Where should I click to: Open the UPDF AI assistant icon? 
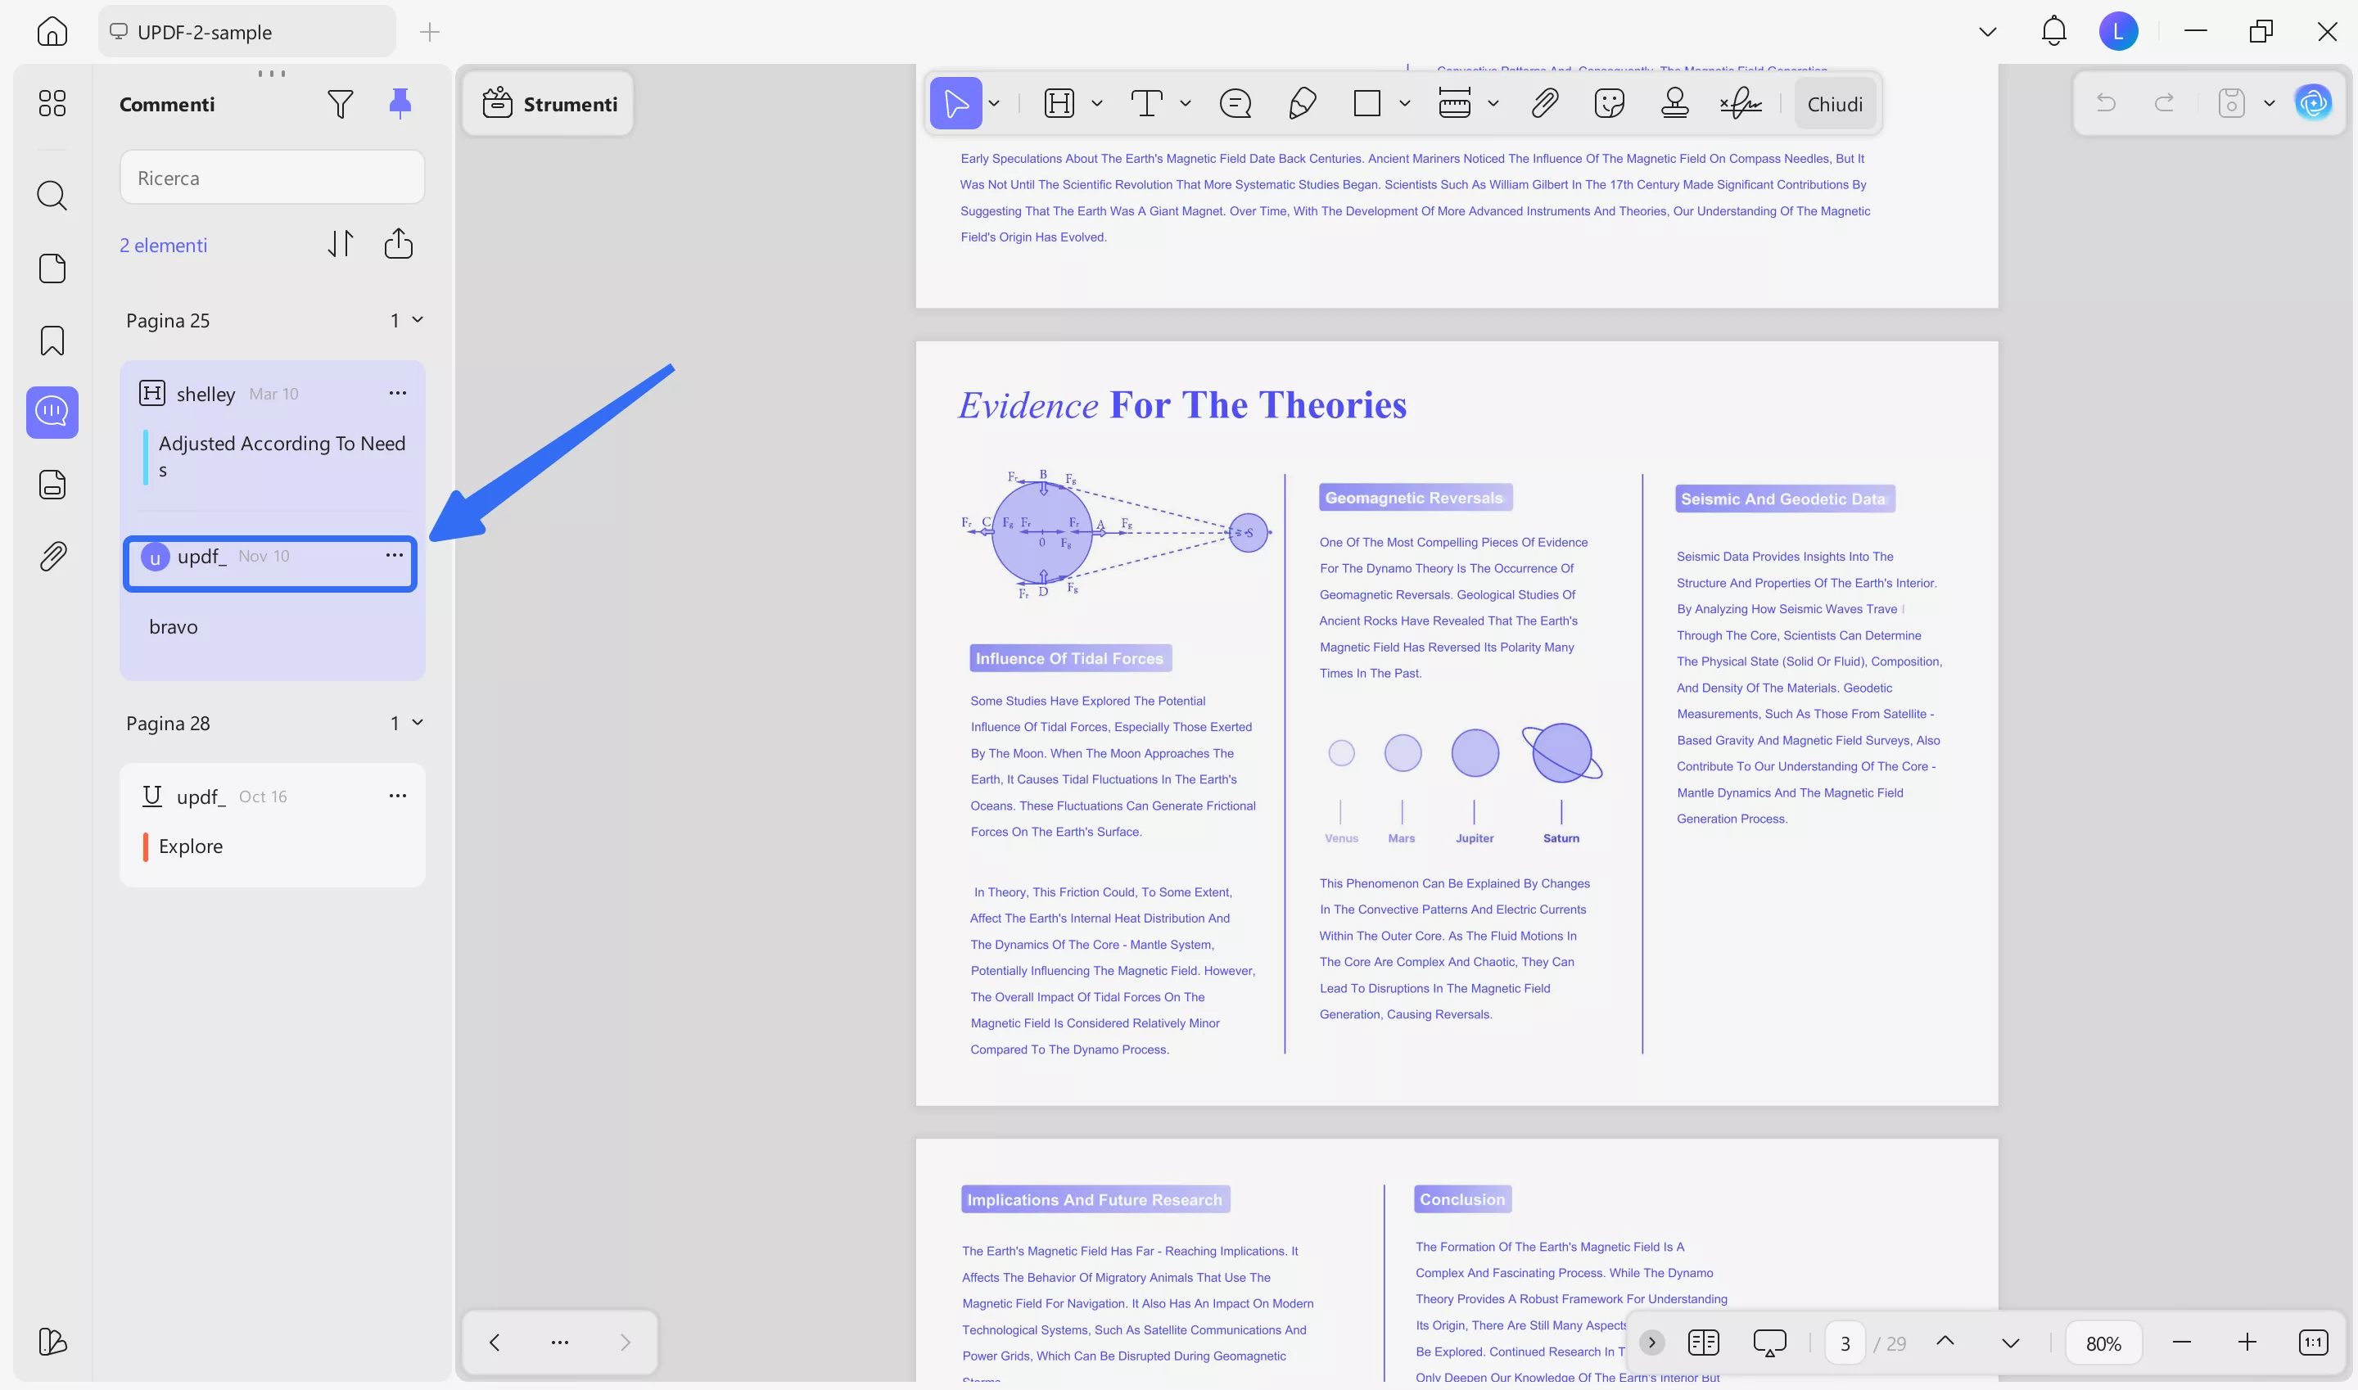click(2313, 103)
